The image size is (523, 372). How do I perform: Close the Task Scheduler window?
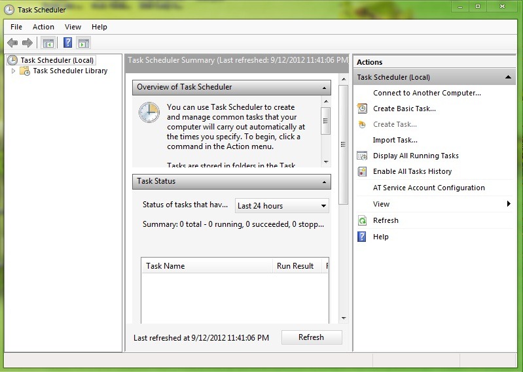[x=502, y=7]
